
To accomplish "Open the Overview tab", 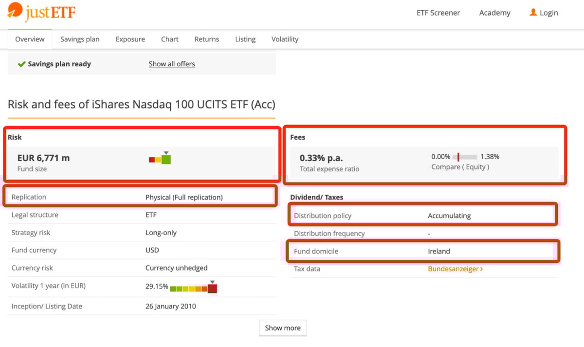I will [x=30, y=39].
